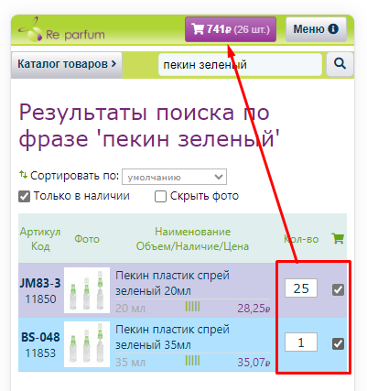Click article code BS-048
This screenshot has width=367, height=391.
tap(40, 337)
